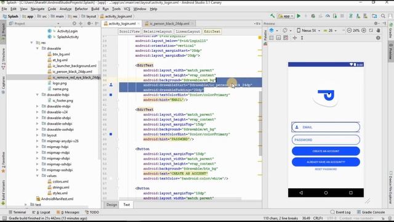Run the app with the green play button
The height and width of the screenshot is (222, 394).
click(299, 16)
